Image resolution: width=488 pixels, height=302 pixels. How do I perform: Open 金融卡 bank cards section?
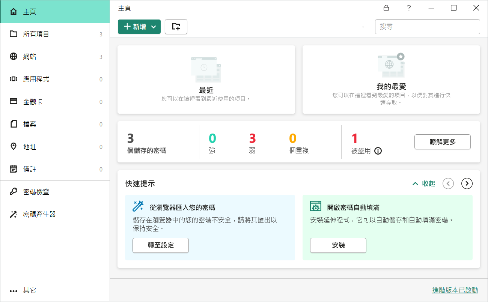[33, 102]
